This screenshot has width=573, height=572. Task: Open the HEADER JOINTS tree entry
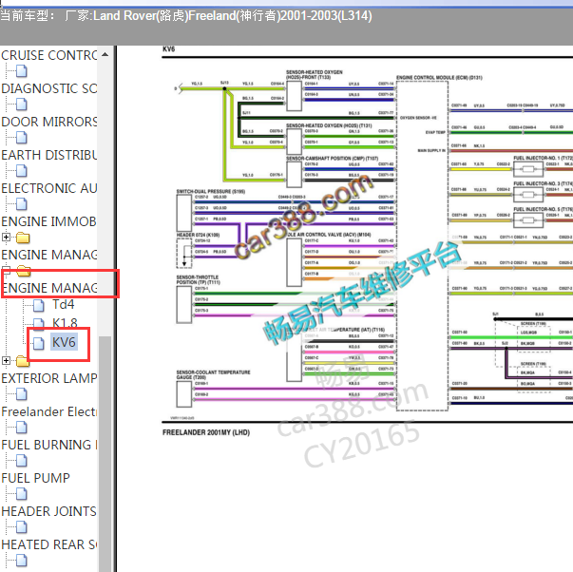point(49,512)
